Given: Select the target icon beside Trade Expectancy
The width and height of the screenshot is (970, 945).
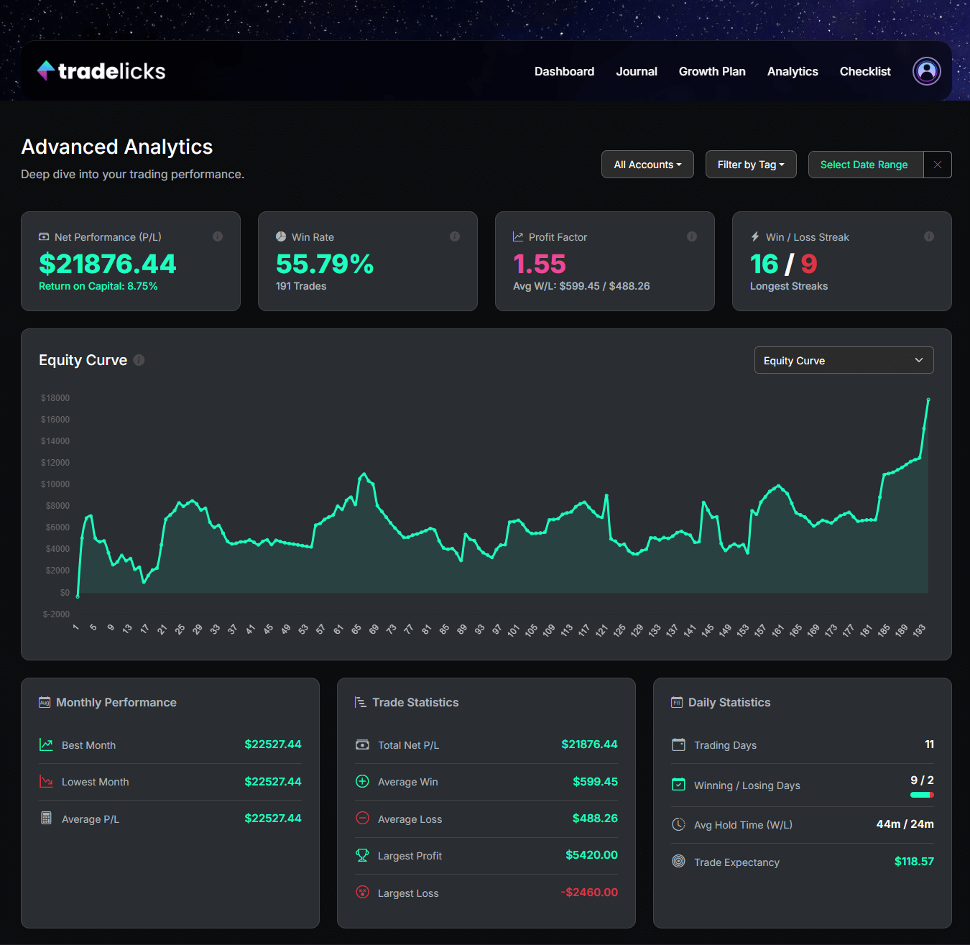Looking at the screenshot, I should [x=678, y=861].
